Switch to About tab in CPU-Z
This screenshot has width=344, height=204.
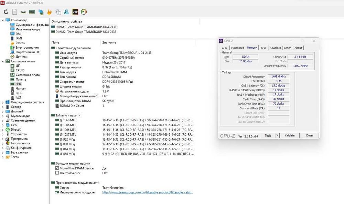pos(298,48)
